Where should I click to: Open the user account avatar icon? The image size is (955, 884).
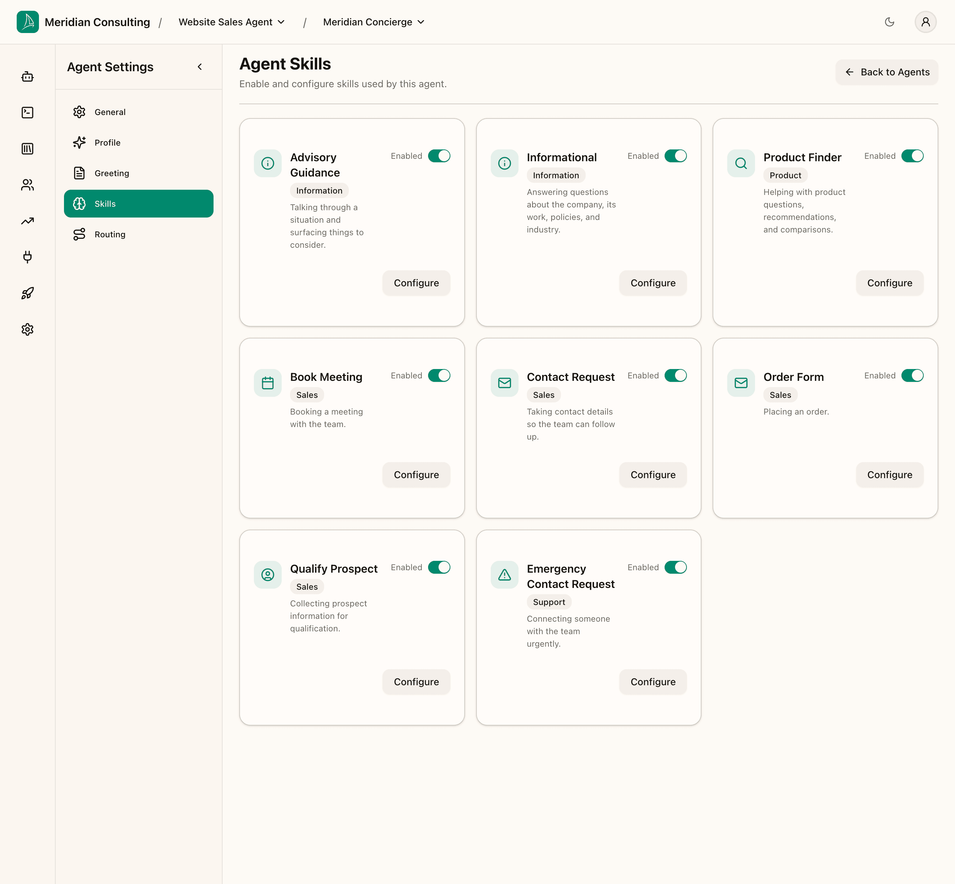pyautogui.click(x=925, y=22)
